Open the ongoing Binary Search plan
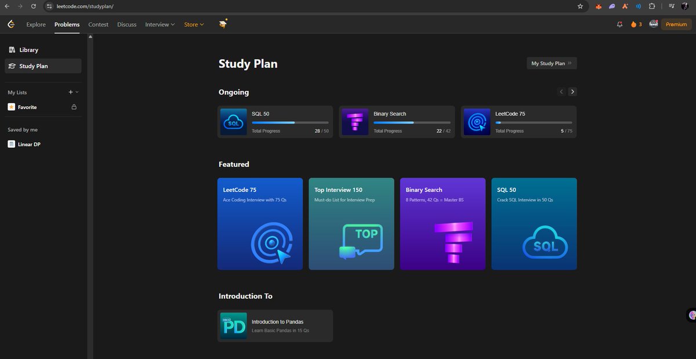 click(397, 122)
